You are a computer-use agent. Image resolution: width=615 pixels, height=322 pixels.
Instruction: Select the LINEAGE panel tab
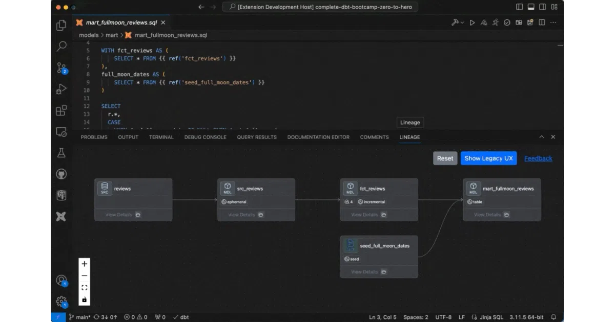[410, 137]
